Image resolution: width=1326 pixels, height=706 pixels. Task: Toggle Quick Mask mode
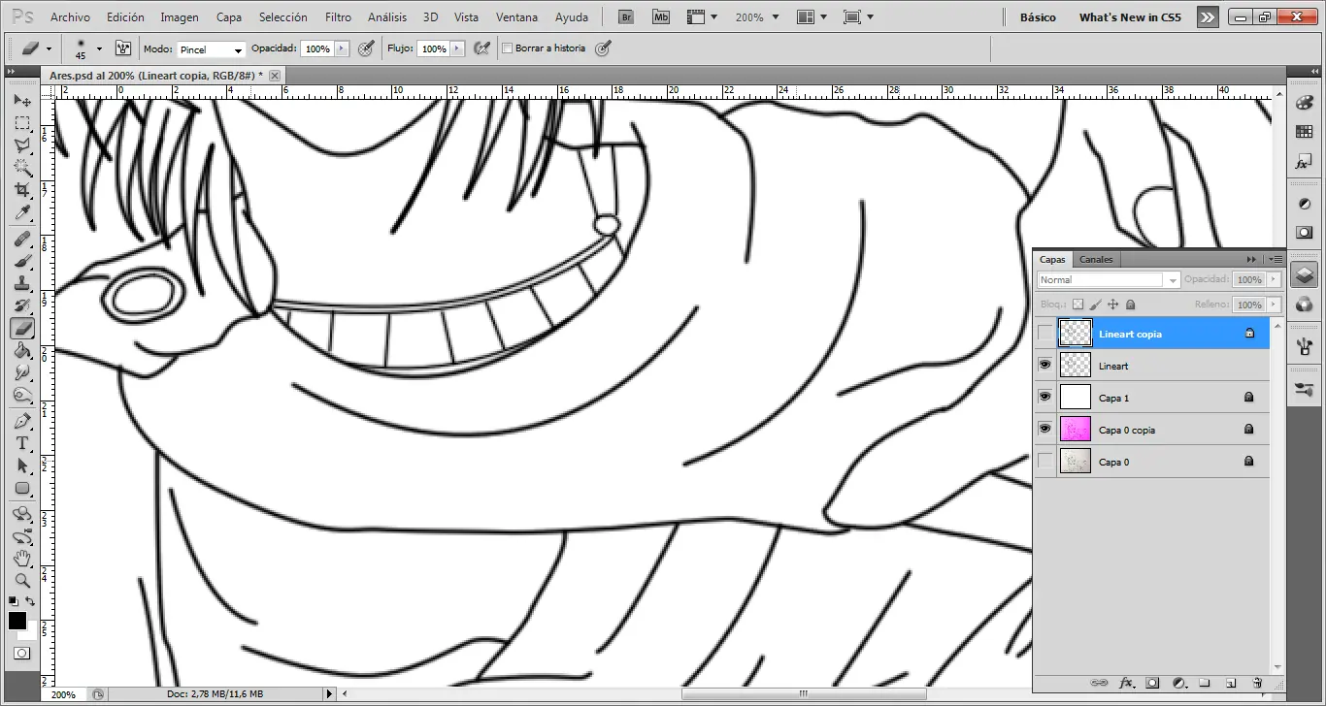tap(22, 654)
